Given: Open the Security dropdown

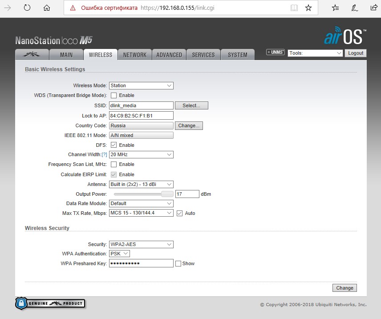Looking at the screenshot, I should click(141, 244).
